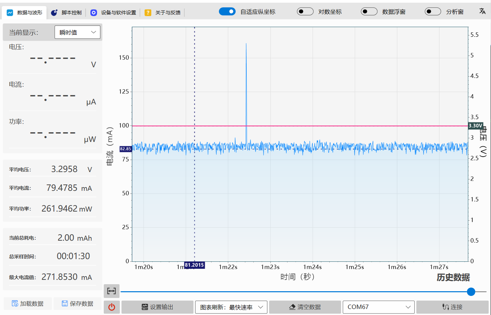Click the history slider handle
The image size is (491, 315).
tap(471, 292)
